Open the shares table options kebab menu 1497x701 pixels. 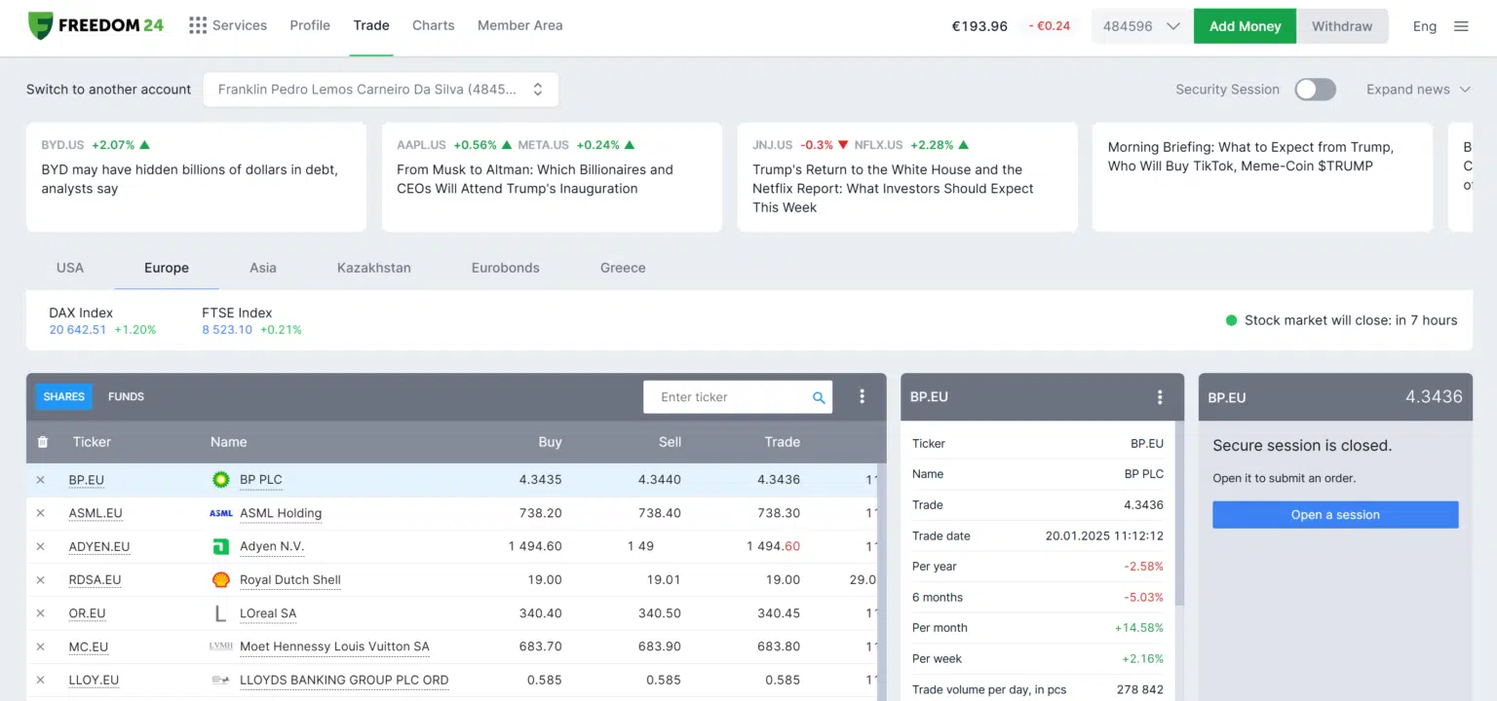(x=862, y=396)
